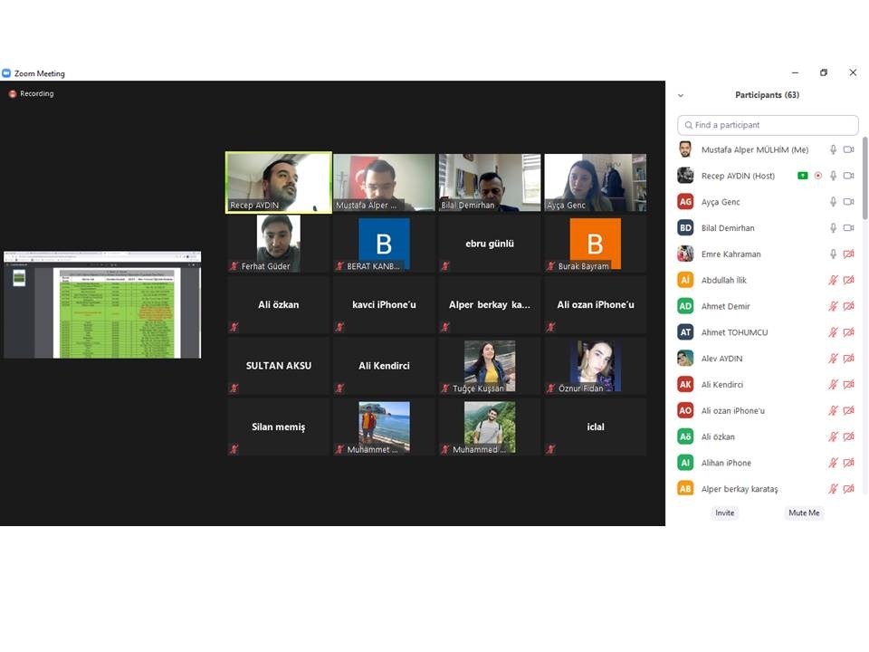Viewport: 869px width, 652px height.
Task: Click the Zoom Meeting logo in title bar
Action: point(6,73)
